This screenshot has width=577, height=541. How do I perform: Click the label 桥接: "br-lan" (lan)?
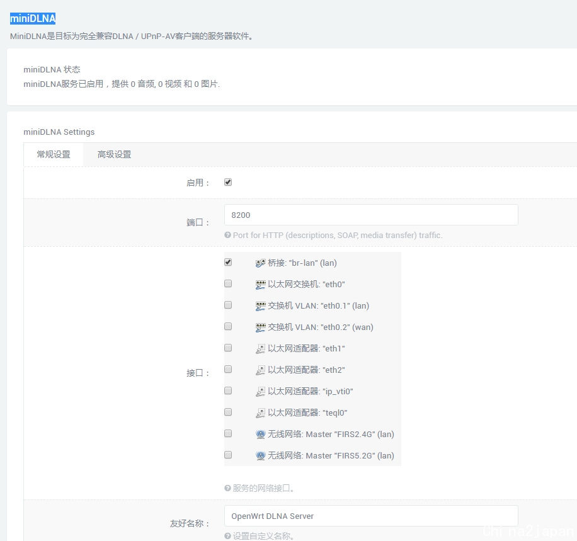(302, 263)
